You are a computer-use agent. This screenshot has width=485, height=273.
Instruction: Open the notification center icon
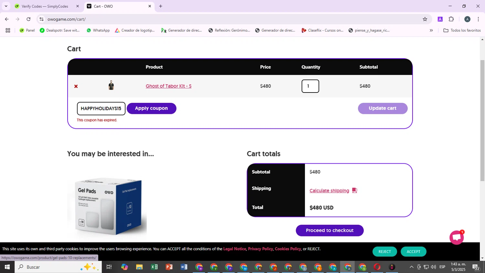pos(476,267)
